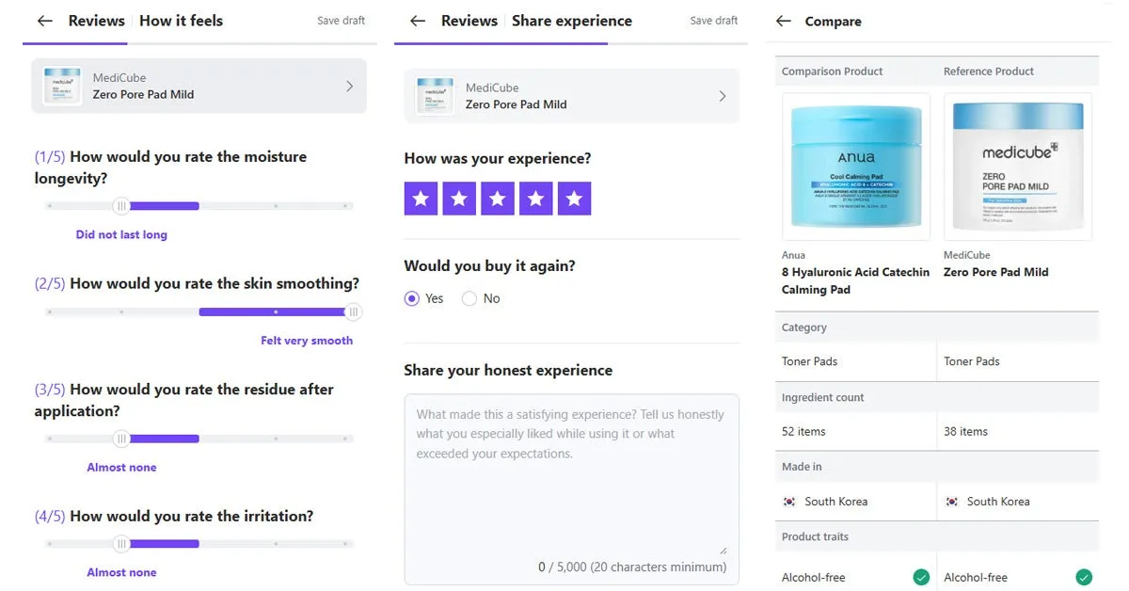Image resolution: width=1129 pixels, height=591 pixels.
Task: Go back from Compare screen
Action: click(784, 21)
